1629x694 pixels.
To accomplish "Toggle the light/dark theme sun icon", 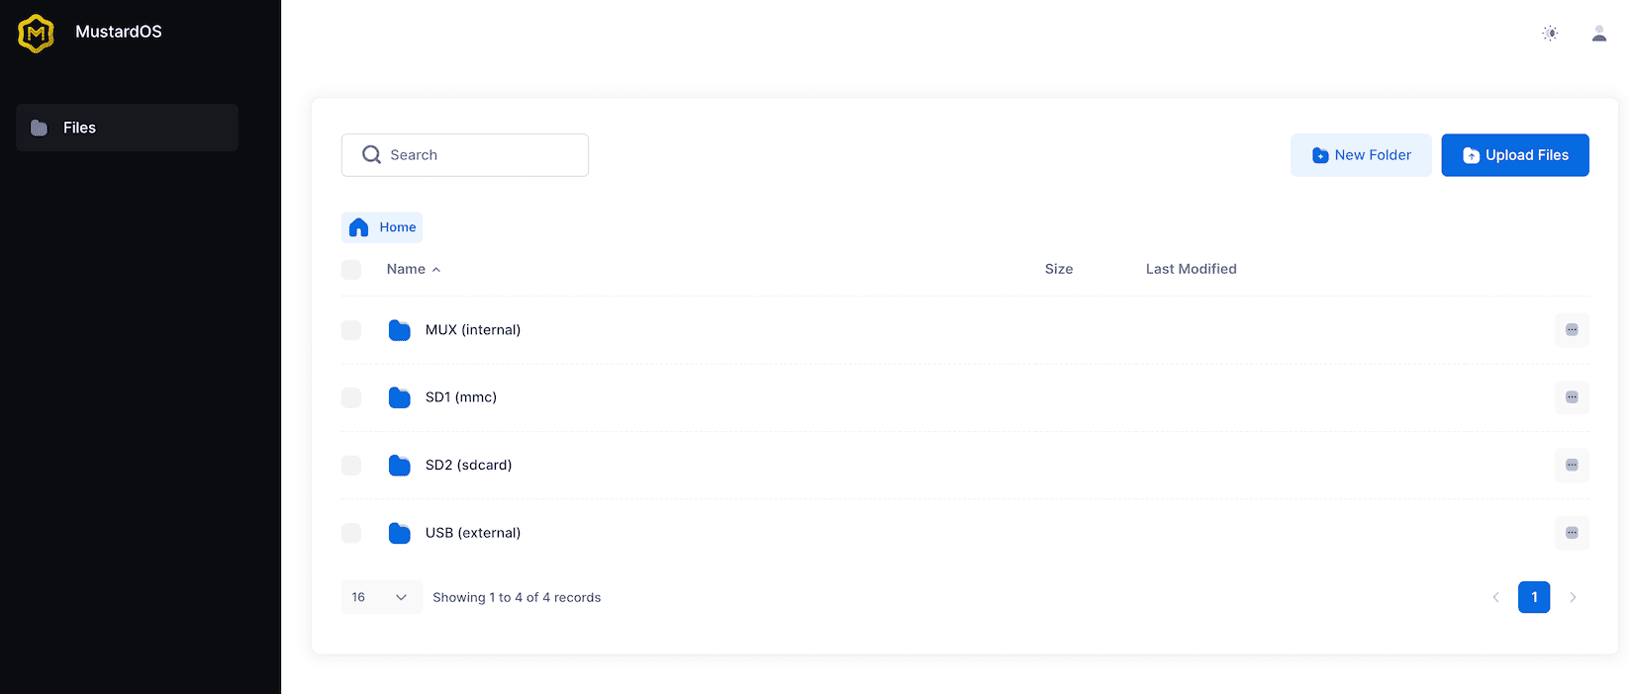I will [1550, 34].
